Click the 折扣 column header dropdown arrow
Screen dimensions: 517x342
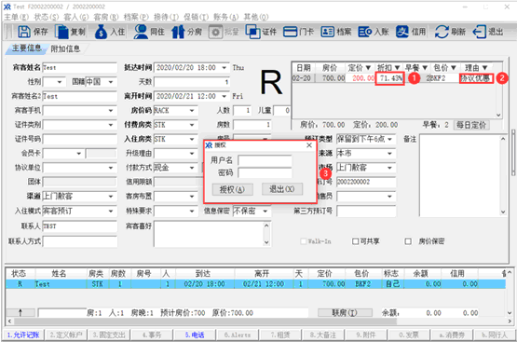click(397, 68)
